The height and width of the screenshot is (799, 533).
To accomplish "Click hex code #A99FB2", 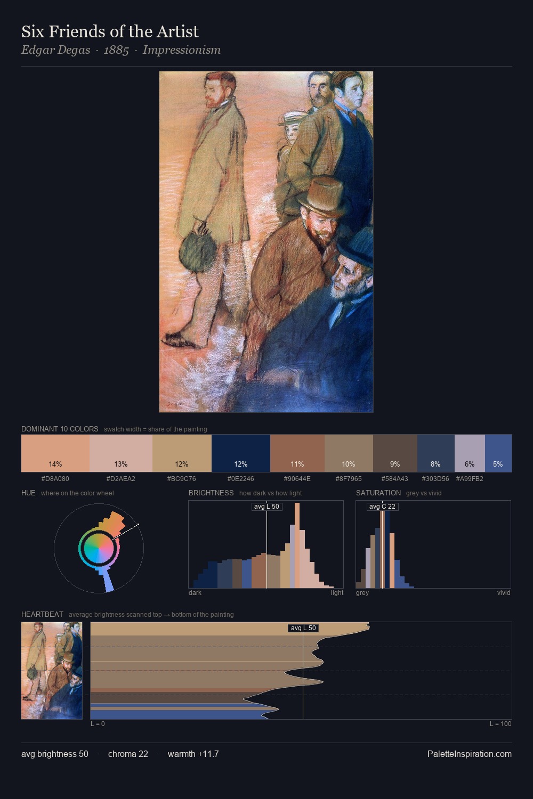I will [470, 479].
